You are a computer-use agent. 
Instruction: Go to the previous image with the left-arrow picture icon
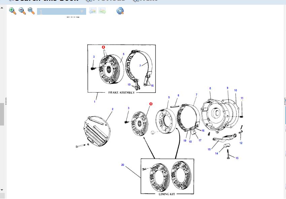93,11
